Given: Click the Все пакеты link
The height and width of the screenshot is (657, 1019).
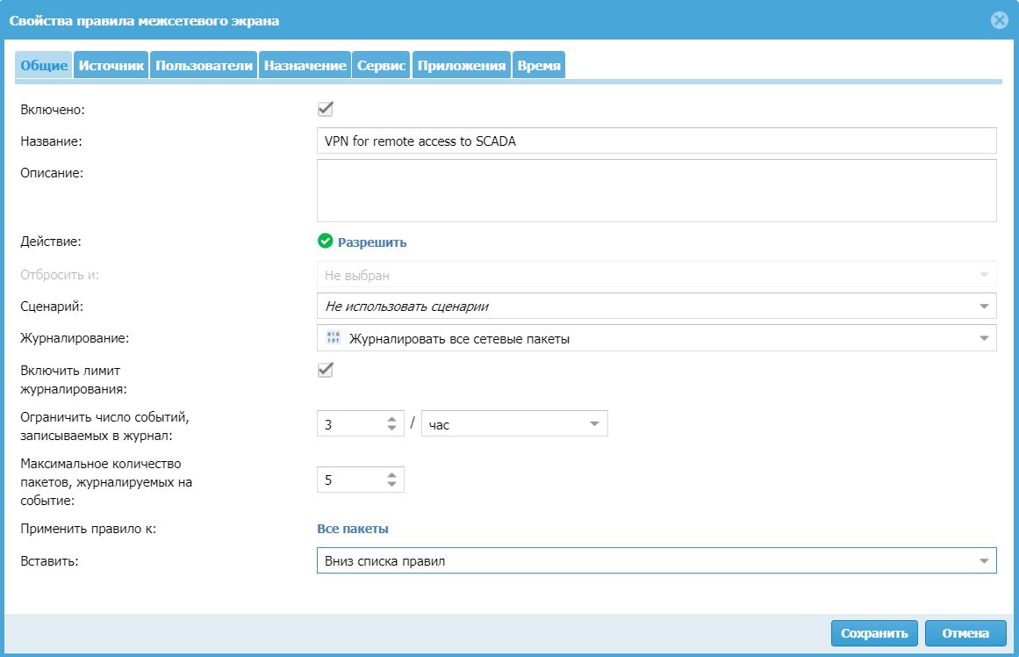Looking at the screenshot, I should [353, 529].
